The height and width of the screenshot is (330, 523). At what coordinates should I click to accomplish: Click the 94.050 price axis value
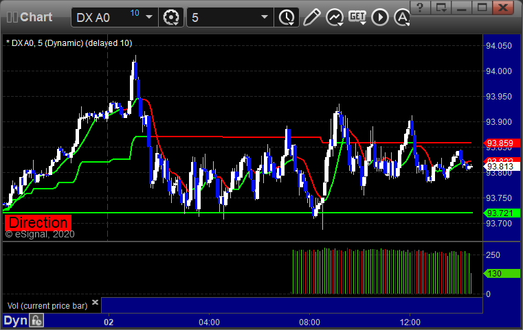coord(499,46)
